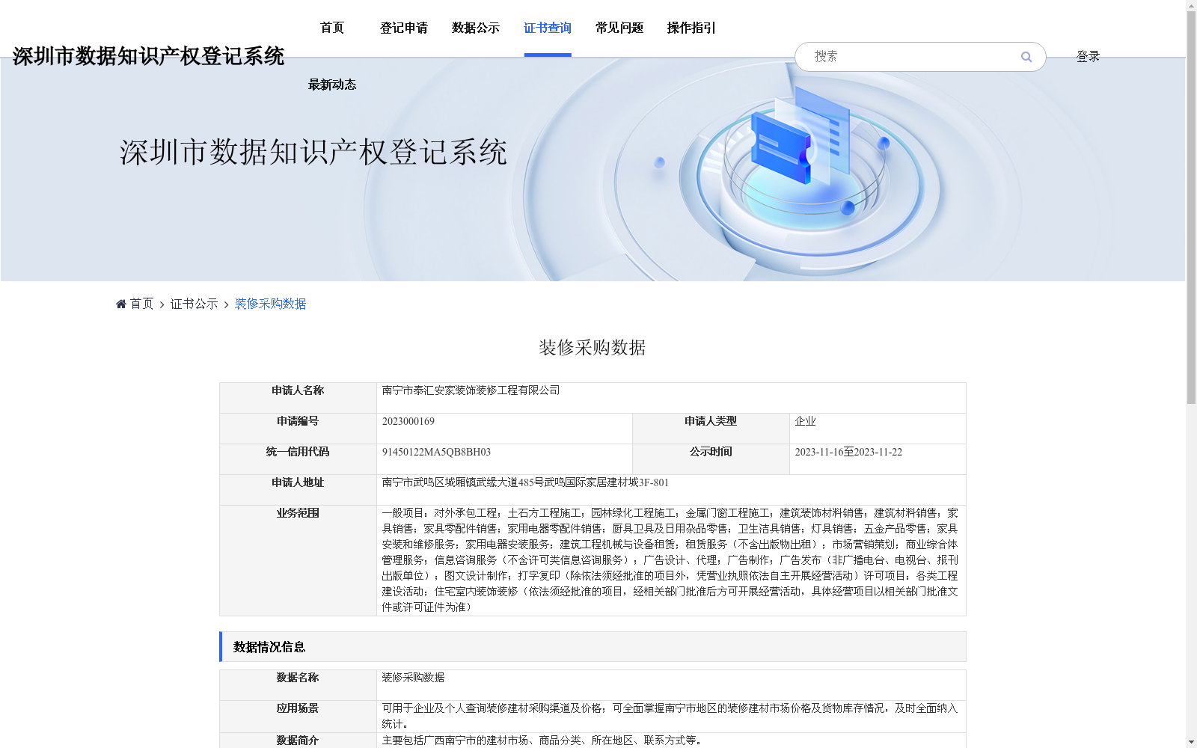Click the applicant address value text
The image size is (1197, 748).
pos(525,482)
